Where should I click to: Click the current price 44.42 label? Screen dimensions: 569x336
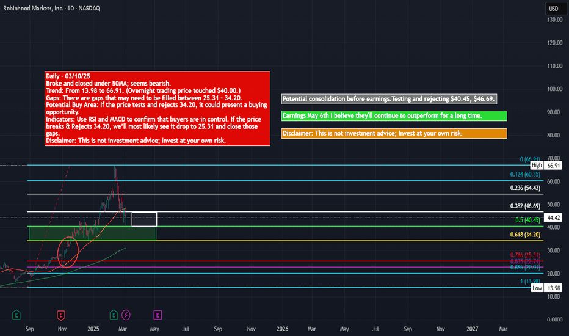point(553,217)
